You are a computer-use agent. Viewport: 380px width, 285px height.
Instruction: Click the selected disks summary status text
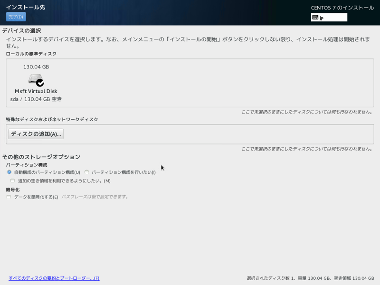[x=310, y=278]
